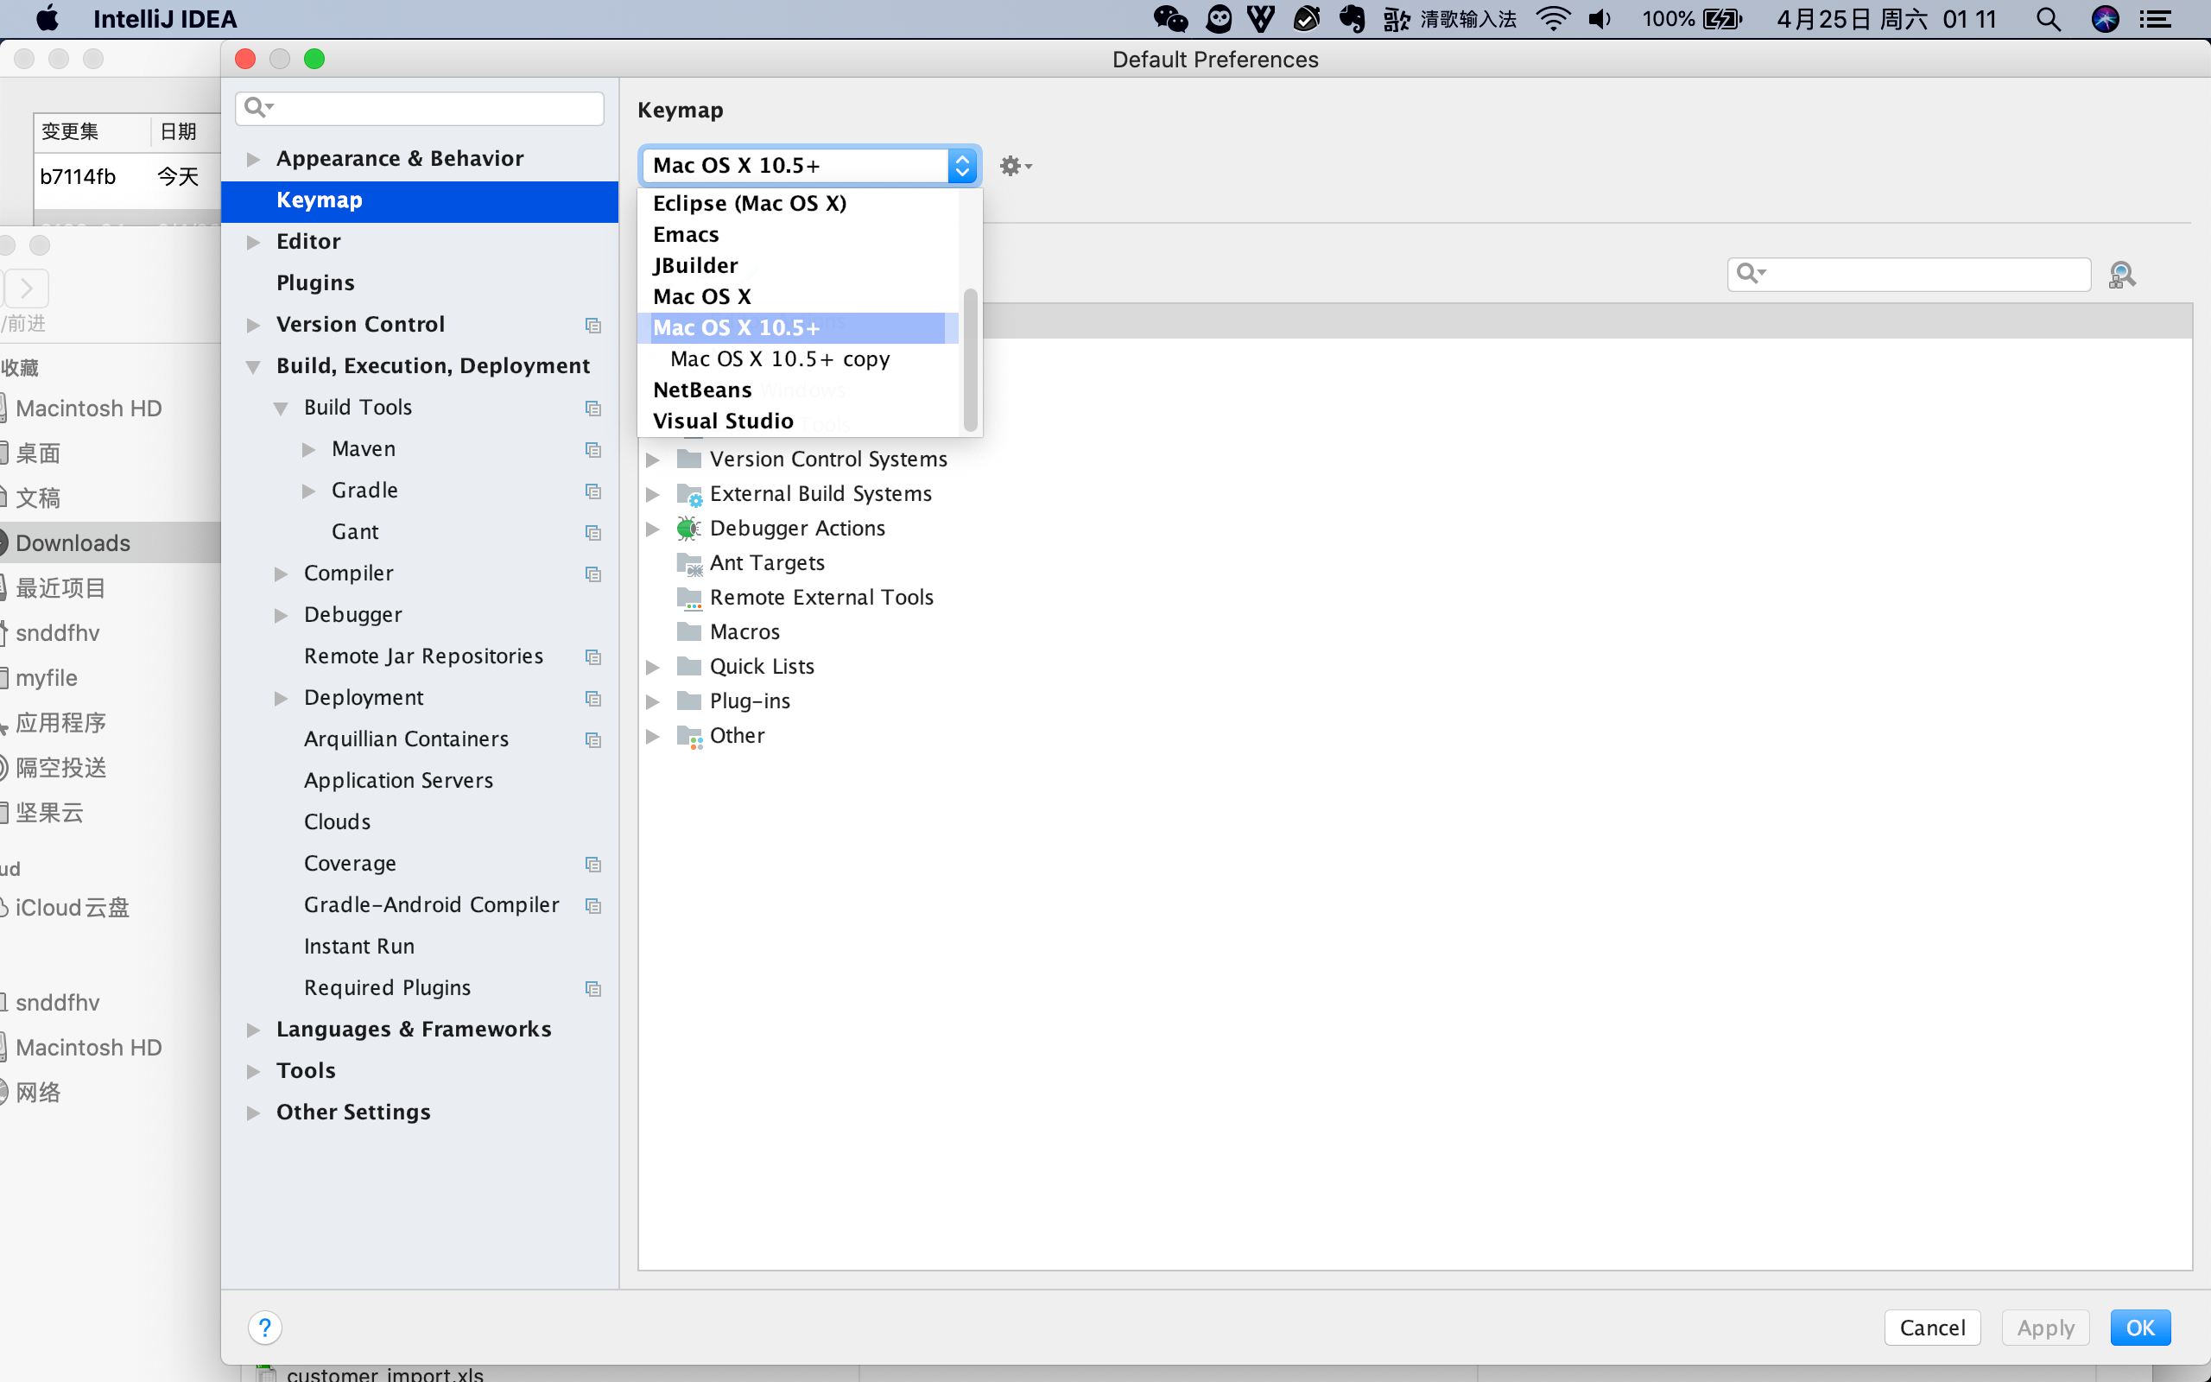Viewport: 2211px width, 1382px height.
Task: Open macOS Spotlight search icon
Action: (x=2048, y=19)
